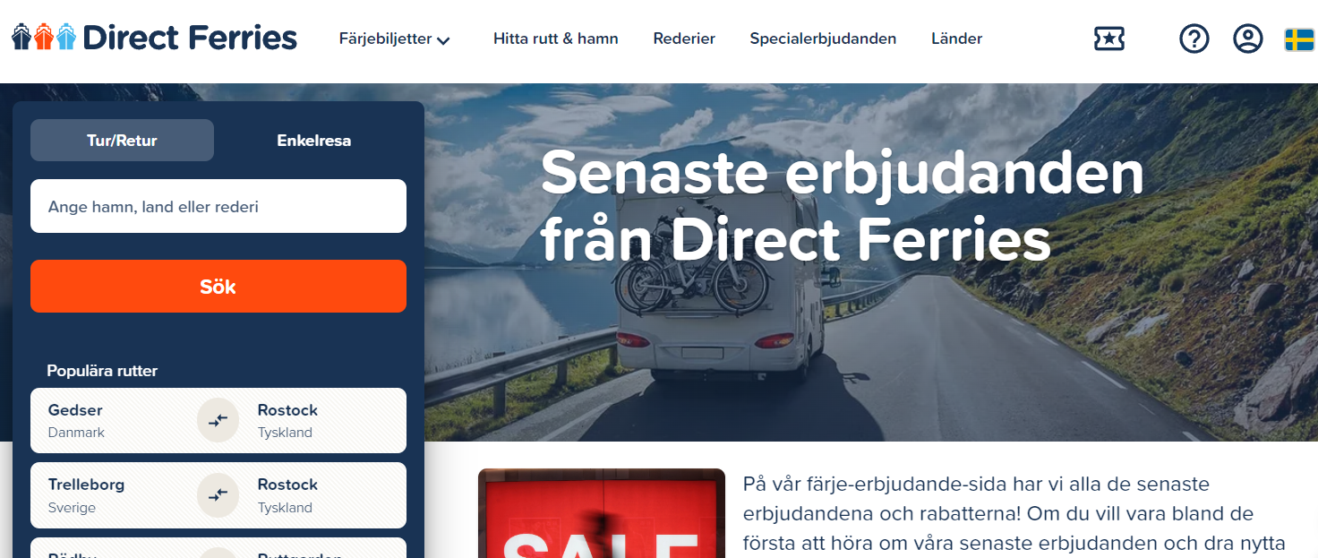Open Hitta rutt & hamn menu
The image size is (1318, 558).
(556, 39)
